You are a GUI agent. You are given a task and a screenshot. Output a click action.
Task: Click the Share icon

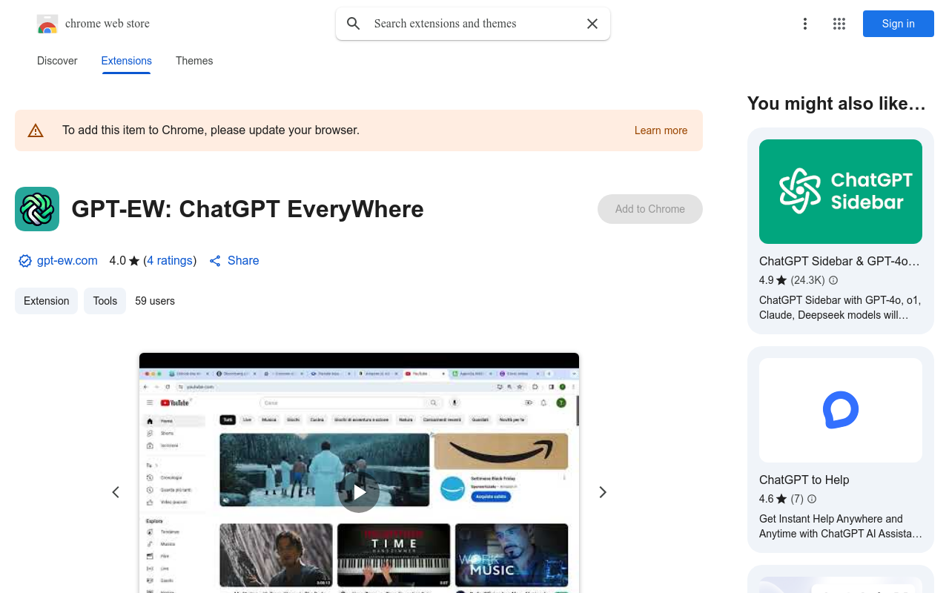215,261
